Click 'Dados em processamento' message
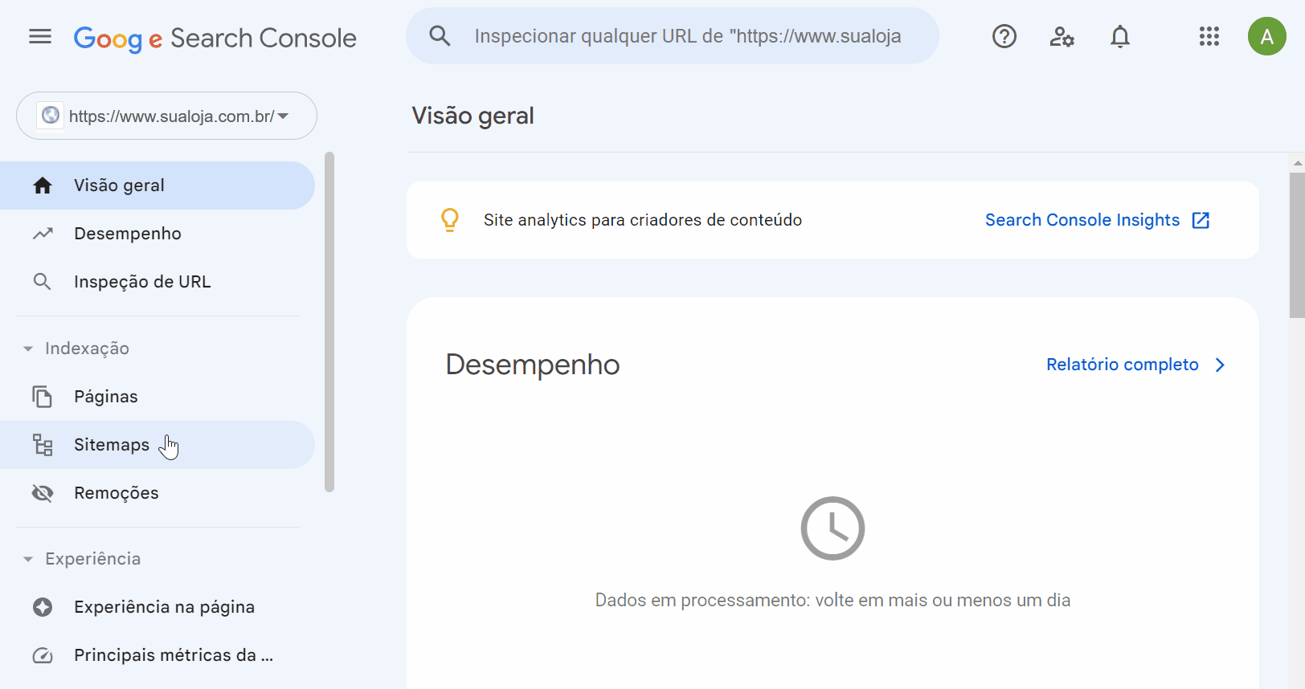This screenshot has width=1305, height=689. point(832,601)
